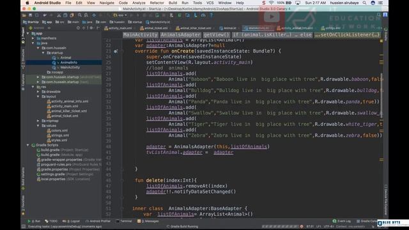This screenshot has height=230, width=409.
Task: Collapse the Gradle Scripts node
Action: 28,145
